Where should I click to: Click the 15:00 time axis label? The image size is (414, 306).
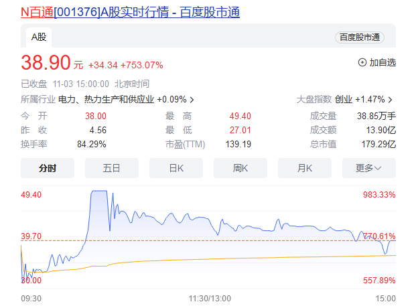[x=385, y=299]
